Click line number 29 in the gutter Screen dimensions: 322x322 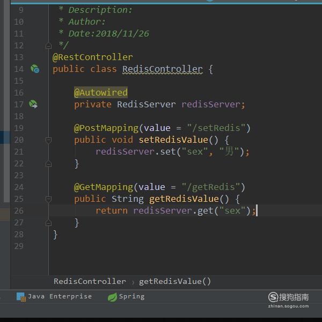[19, 246]
